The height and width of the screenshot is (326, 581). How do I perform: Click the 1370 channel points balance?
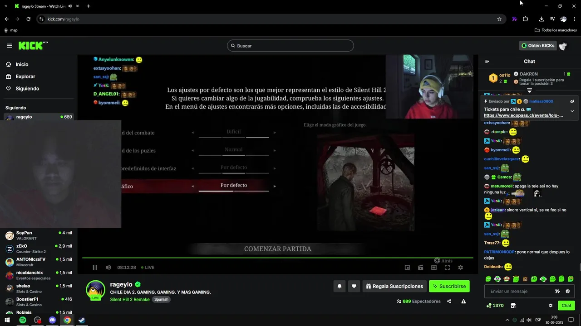click(x=495, y=306)
